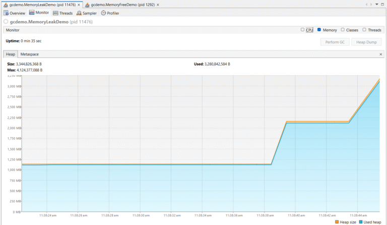Click the Monitor chart icon
The width and height of the screenshot is (387, 225).
pyautogui.click(x=32, y=13)
